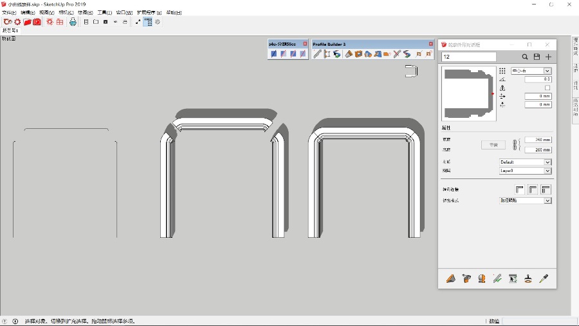Close the s4u Slice toolbar
This screenshot has height=326, width=579.
(x=305, y=44)
